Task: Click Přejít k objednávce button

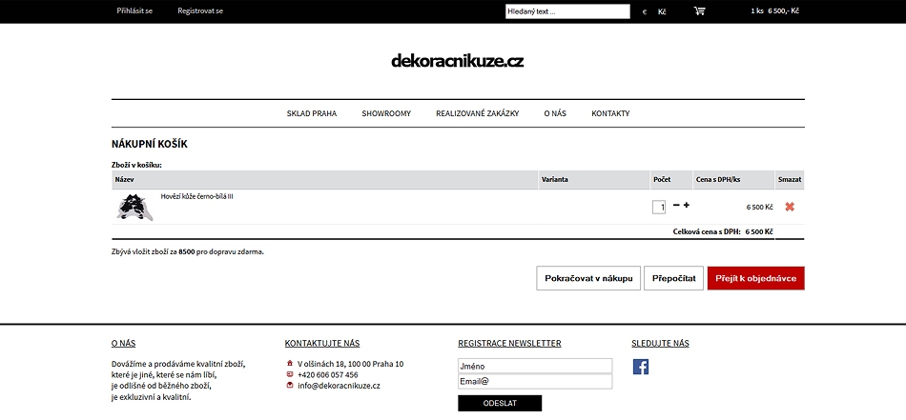Action: click(755, 278)
